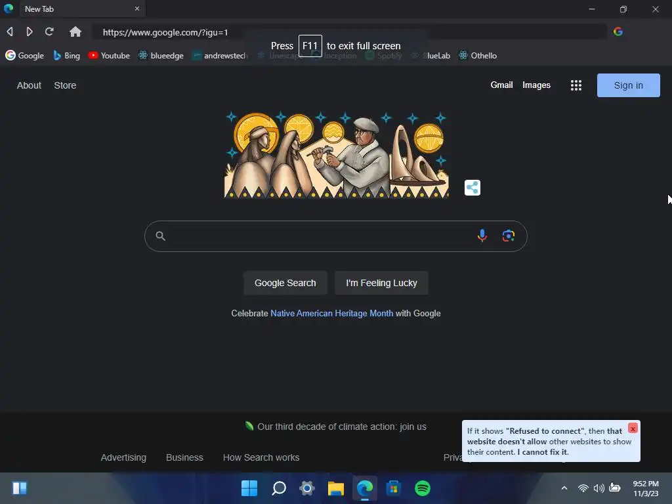Close the New Tab tab
The image size is (672, 504).
coord(137,9)
